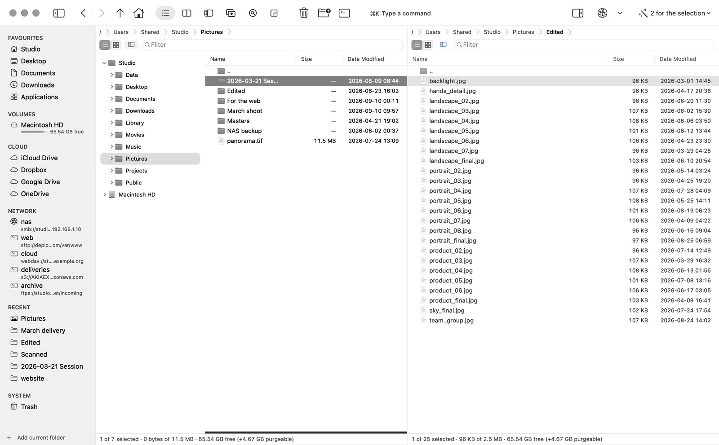
Task: Open terminal from the toolbar
Action: (344, 13)
